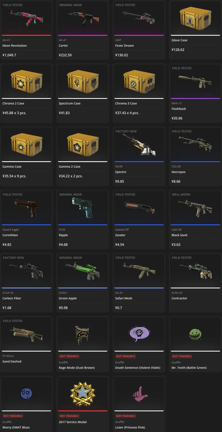Select the AK-47 Cartel item name
222x432 pixels.
(x=63, y=46)
